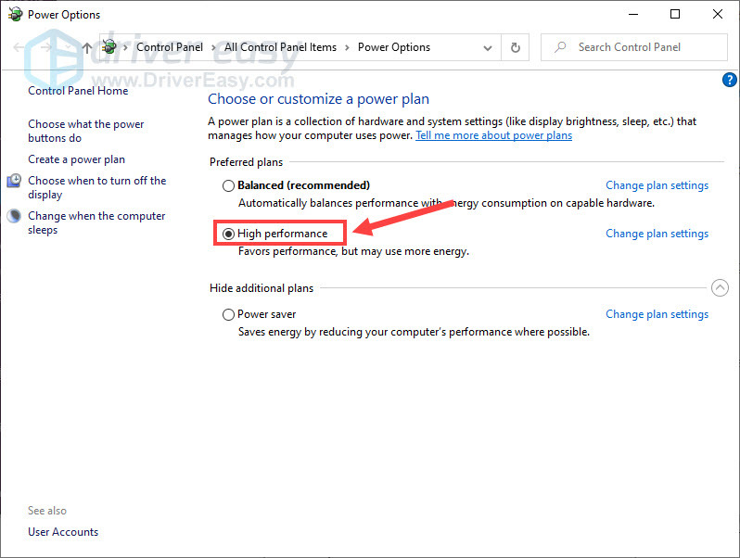Open the Tell me more about power plans link

[493, 135]
